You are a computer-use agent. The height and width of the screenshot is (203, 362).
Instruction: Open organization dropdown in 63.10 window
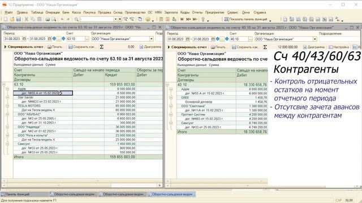[152, 39]
